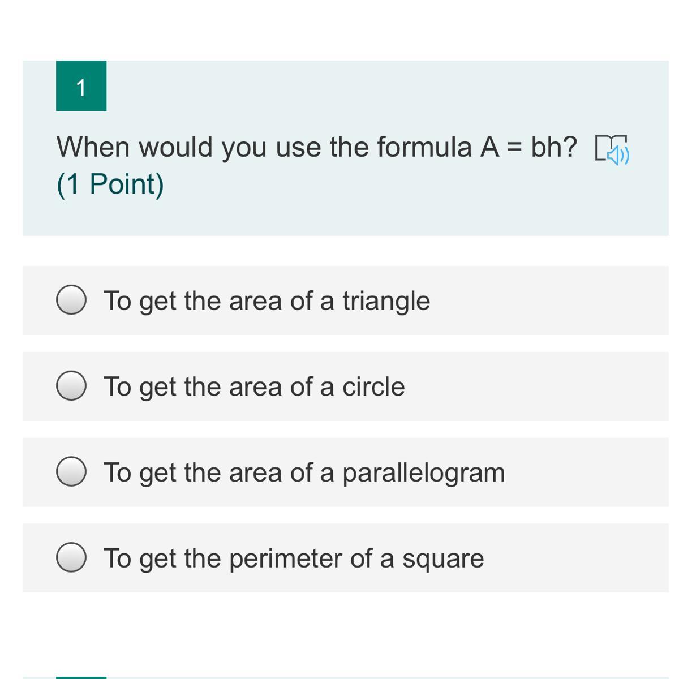Screen dimensions: 679x679
Task: Select radio button for circle area
Action: tap(71, 386)
